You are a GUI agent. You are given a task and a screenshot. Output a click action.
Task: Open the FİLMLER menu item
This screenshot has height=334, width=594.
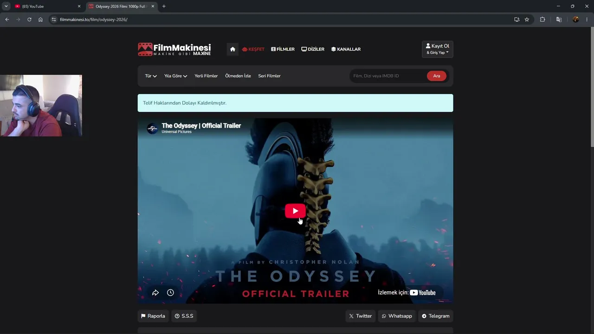coord(283,49)
